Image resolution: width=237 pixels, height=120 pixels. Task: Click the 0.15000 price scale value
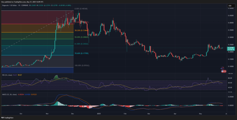tap(231, 59)
